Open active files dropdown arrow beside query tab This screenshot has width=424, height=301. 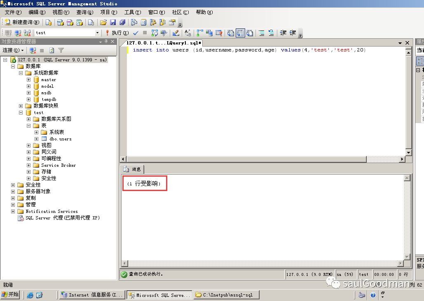click(x=400, y=43)
